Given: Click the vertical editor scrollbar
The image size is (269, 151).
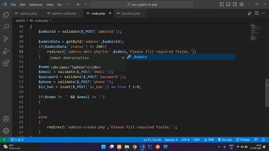Looking at the screenshot, I should click(267, 93).
